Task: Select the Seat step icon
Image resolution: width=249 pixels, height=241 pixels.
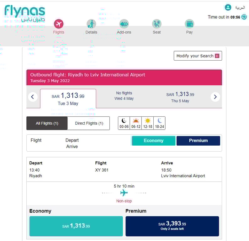Action: point(157,24)
